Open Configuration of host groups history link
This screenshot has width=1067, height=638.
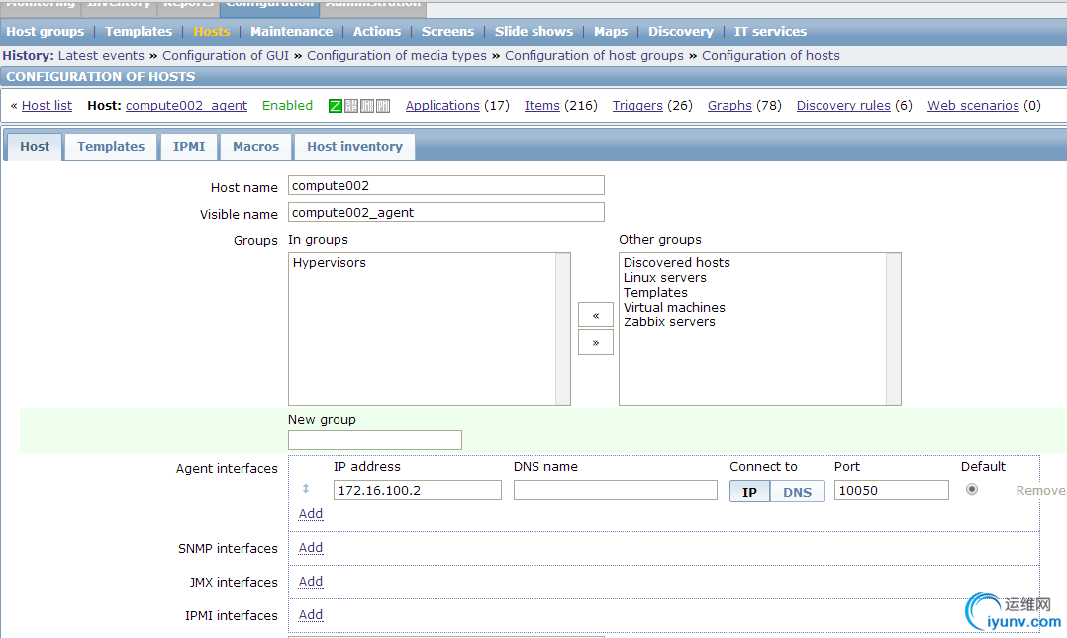coord(594,55)
